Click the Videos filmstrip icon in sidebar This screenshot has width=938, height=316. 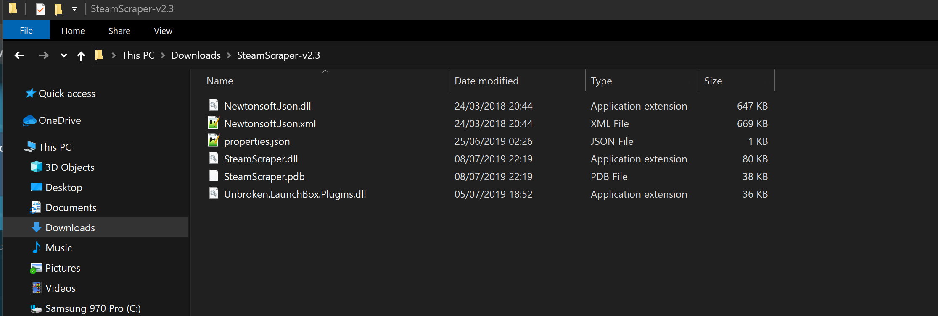coord(37,287)
